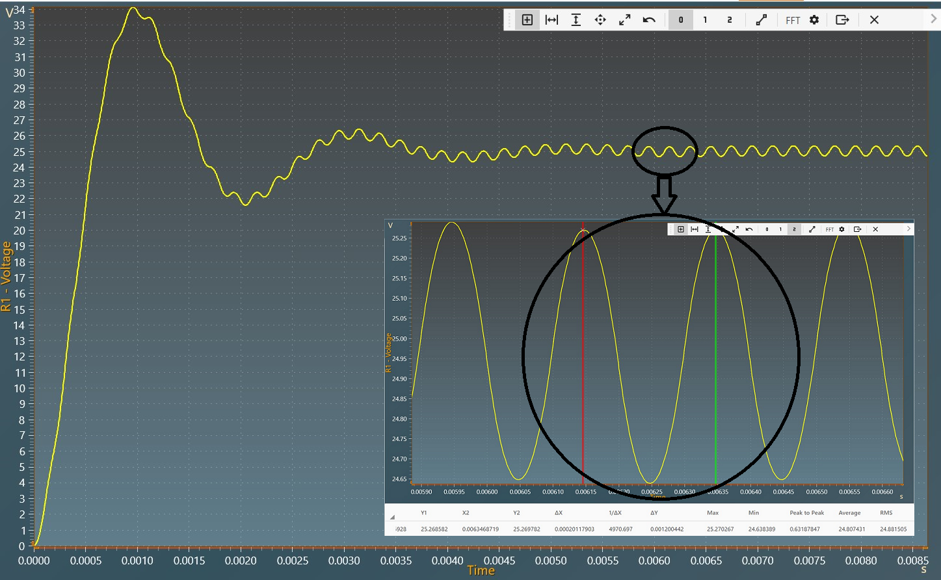
Task: Select cursor mode 0 in main toolbar
Action: tap(681, 20)
